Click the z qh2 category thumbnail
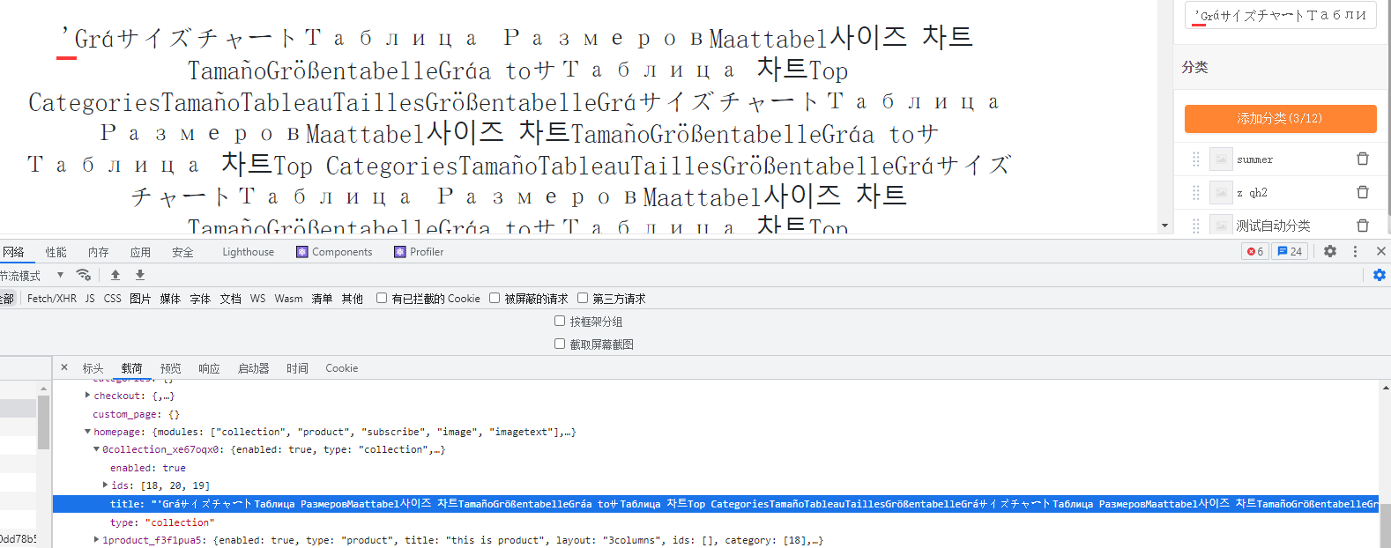This screenshot has height=548, width=1391. tap(1221, 192)
